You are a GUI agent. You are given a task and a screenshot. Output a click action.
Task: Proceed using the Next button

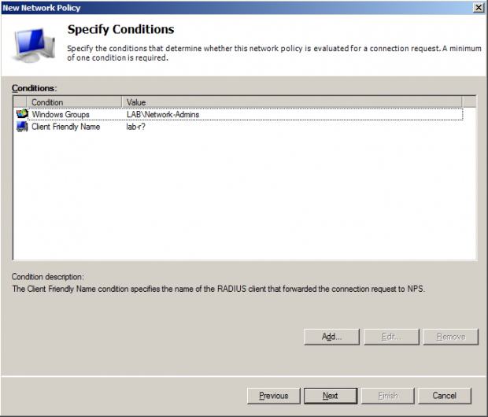click(331, 396)
